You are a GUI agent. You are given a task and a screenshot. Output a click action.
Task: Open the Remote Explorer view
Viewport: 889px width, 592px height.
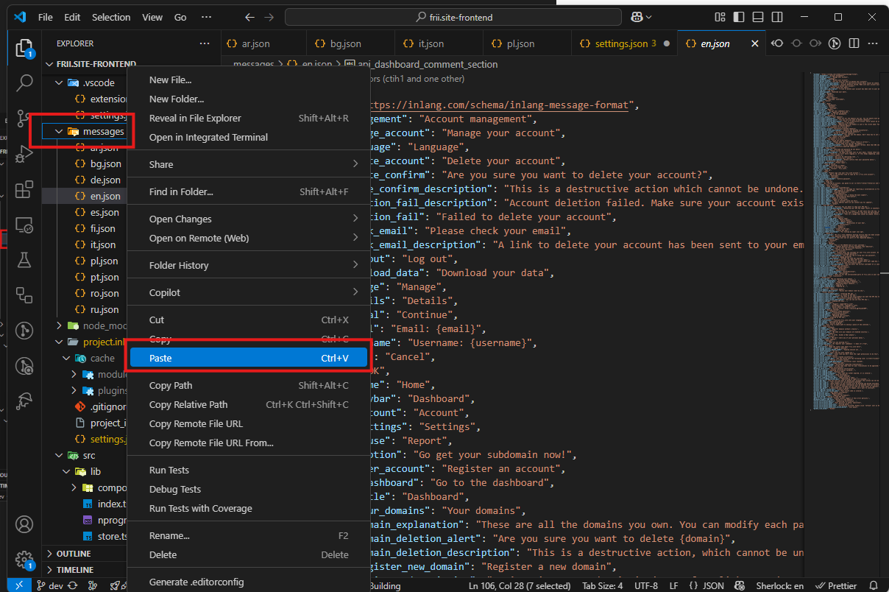tap(24, 225)
